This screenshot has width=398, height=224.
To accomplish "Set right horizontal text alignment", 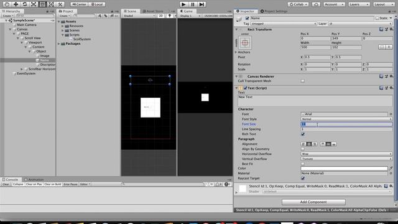I will [x=315, y=144].
